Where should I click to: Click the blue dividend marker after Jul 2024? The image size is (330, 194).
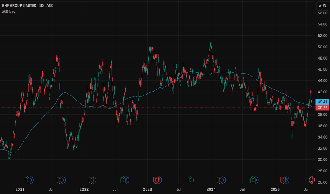[x=257, y=180]
